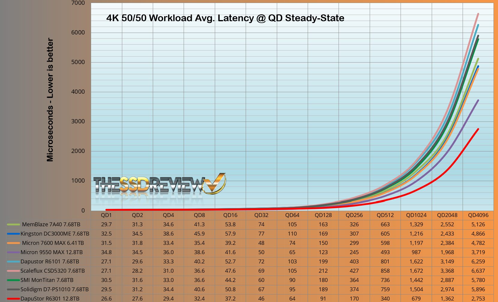
Task: Click the Micron 9550 MAX 12.8TB legend label
Action: [x=52, y=252]
